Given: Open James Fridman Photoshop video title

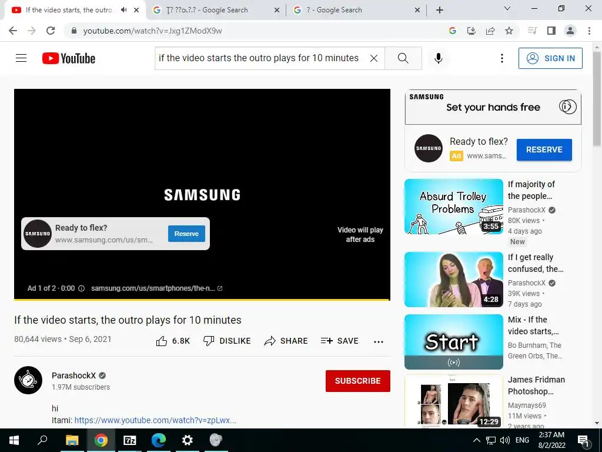Looking at the screenshot, I should coord(536,385).
